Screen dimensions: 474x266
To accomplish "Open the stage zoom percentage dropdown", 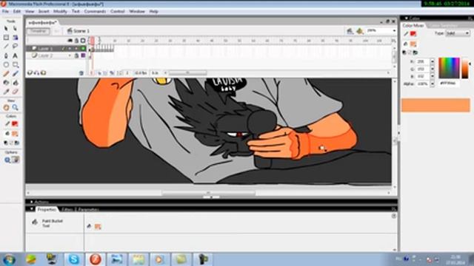I will pos(394,31).
